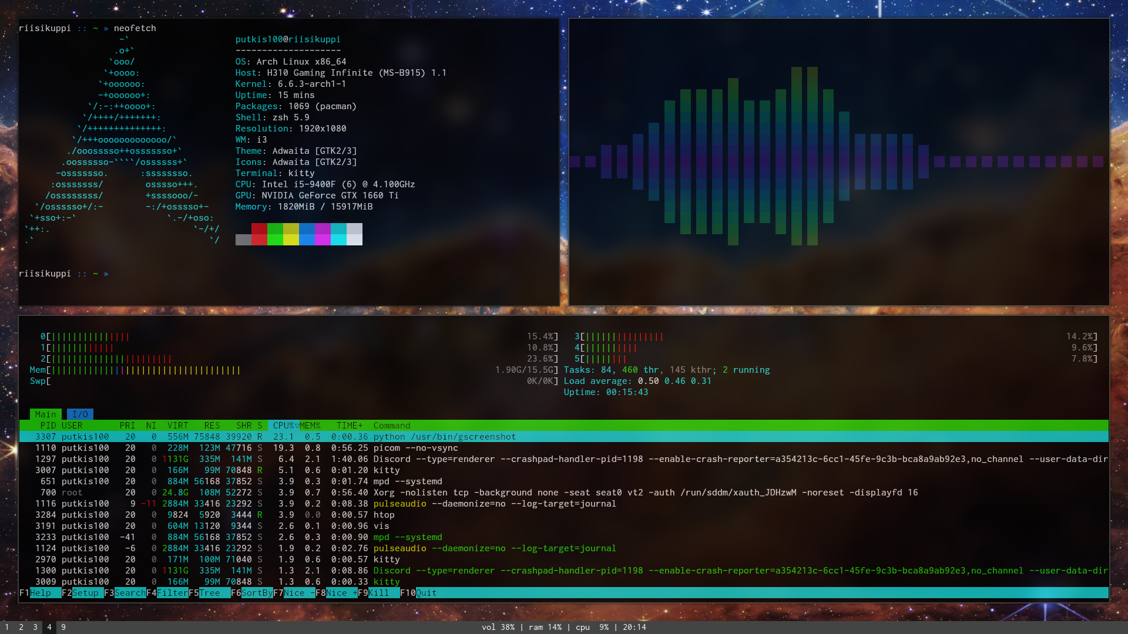The width and height of the screenshot is (1128, 634).
Task: Click Nice - in htop footer
Action: (x=294, y=593)
